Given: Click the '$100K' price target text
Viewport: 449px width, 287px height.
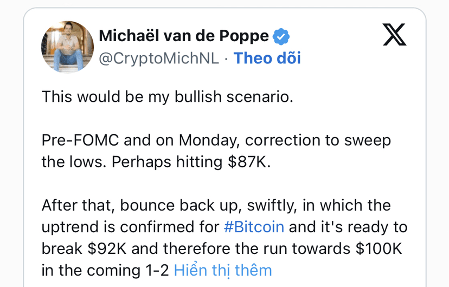Looking at the screenshot, I should 379,249.
